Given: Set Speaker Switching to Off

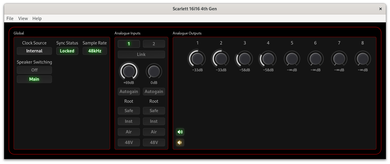Looking at the screenshot, I should pos(34,70).
